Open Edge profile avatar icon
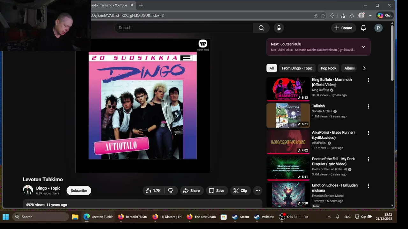This screenshot has height=229, width=408. (x=361, y=15)
